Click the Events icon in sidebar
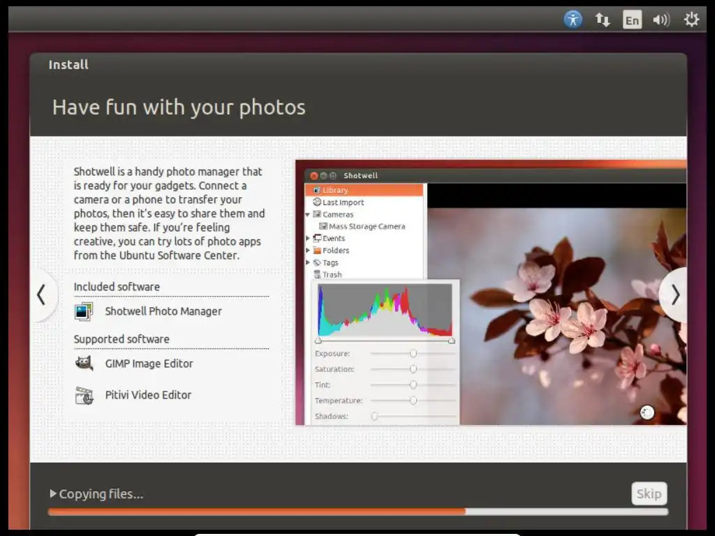This screenshot has width=715, height=536. click(x=318, y=239)
